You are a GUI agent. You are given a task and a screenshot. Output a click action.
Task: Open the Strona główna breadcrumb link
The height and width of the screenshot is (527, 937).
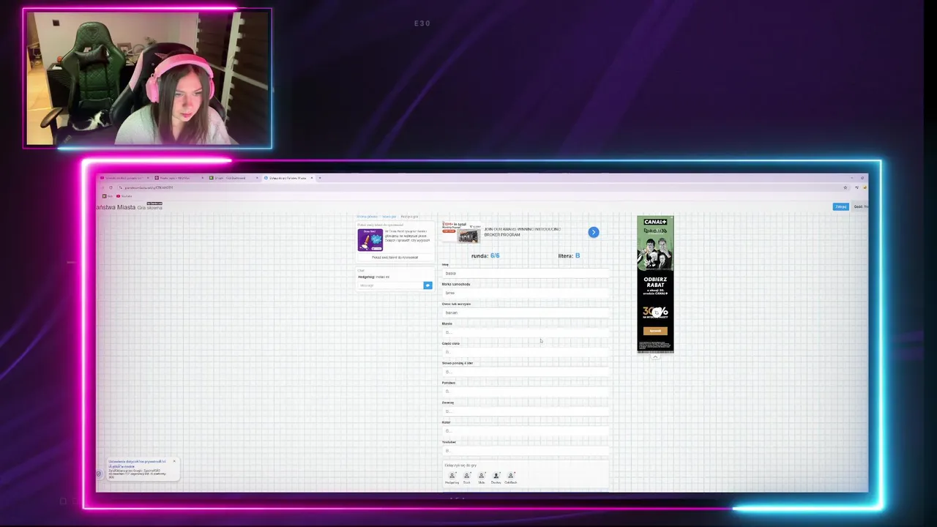(367, 217)
